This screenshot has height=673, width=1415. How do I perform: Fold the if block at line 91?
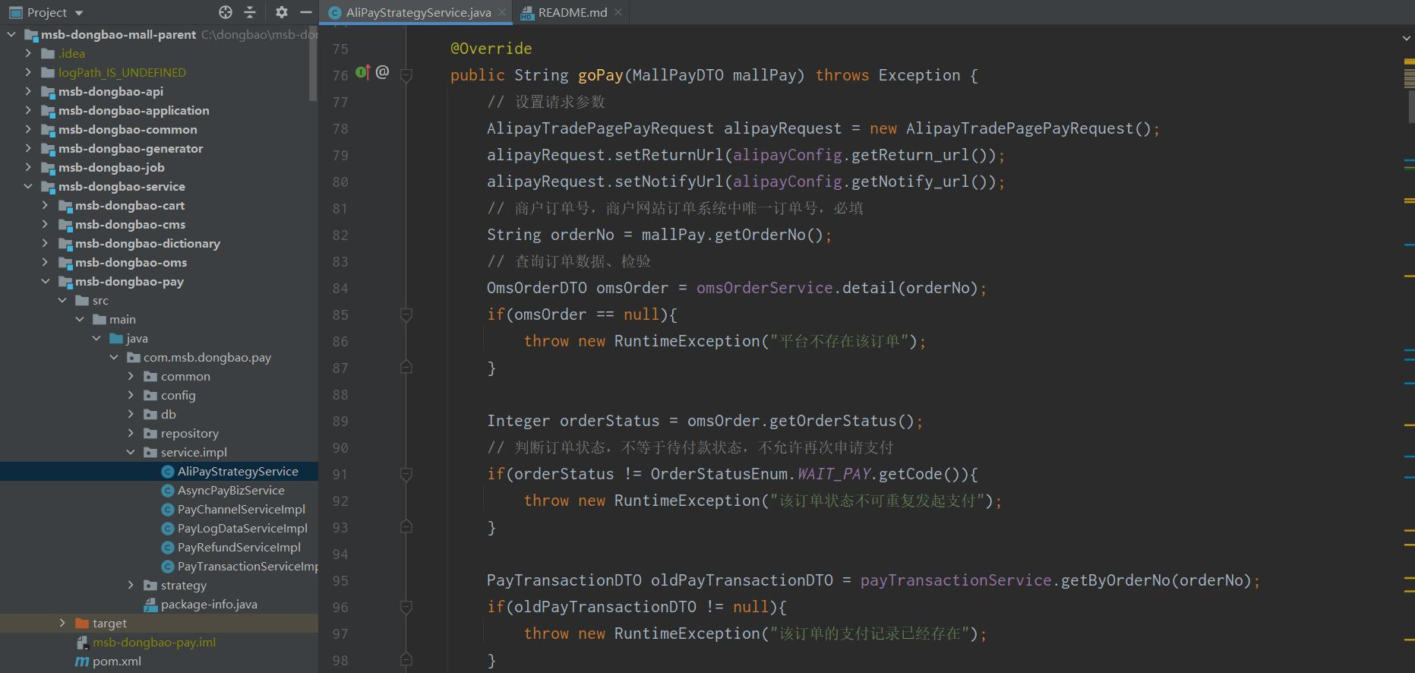tap(406, 474)
